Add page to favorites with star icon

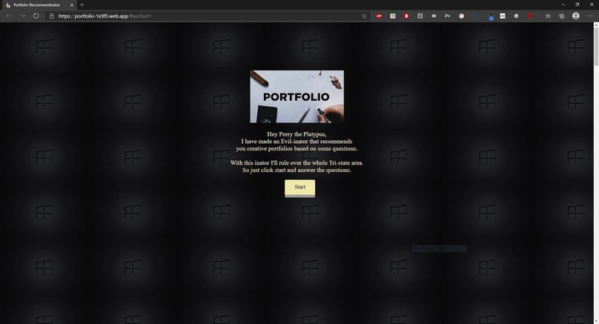pos(364,16)
